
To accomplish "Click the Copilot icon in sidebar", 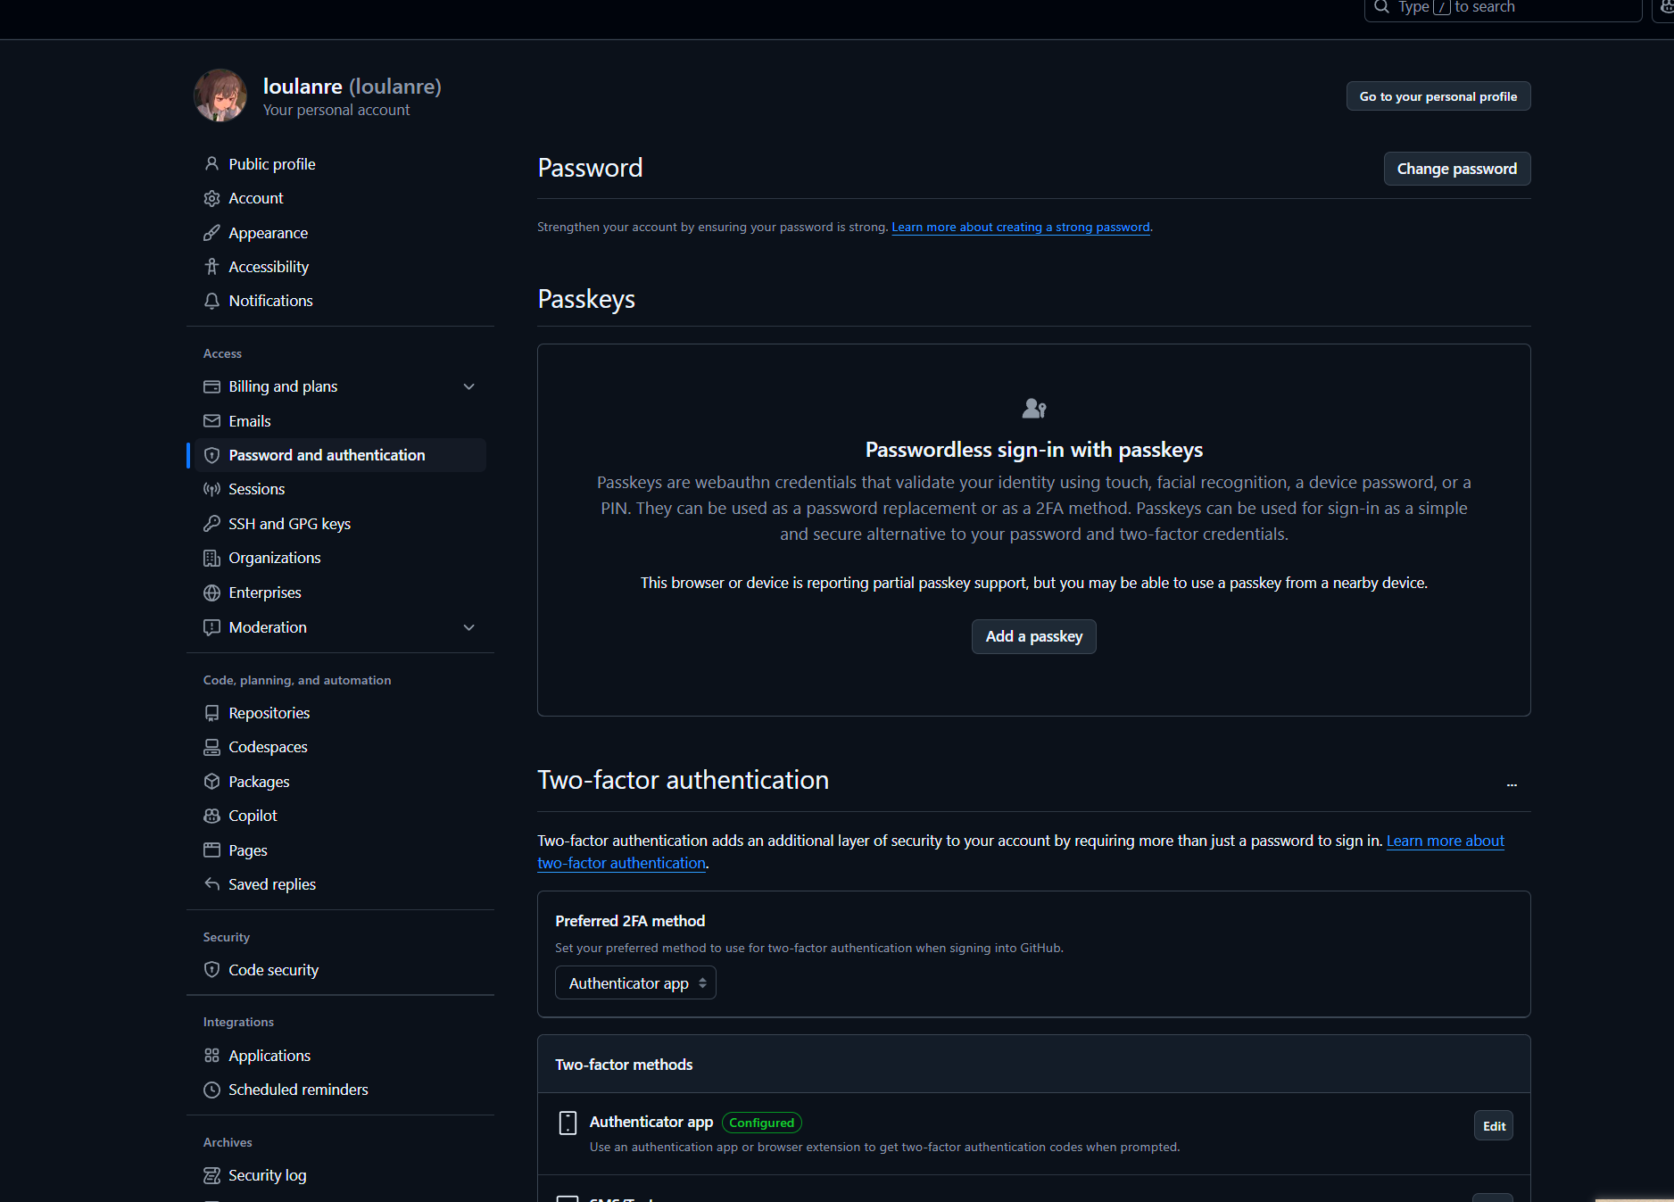I will 211,816.
